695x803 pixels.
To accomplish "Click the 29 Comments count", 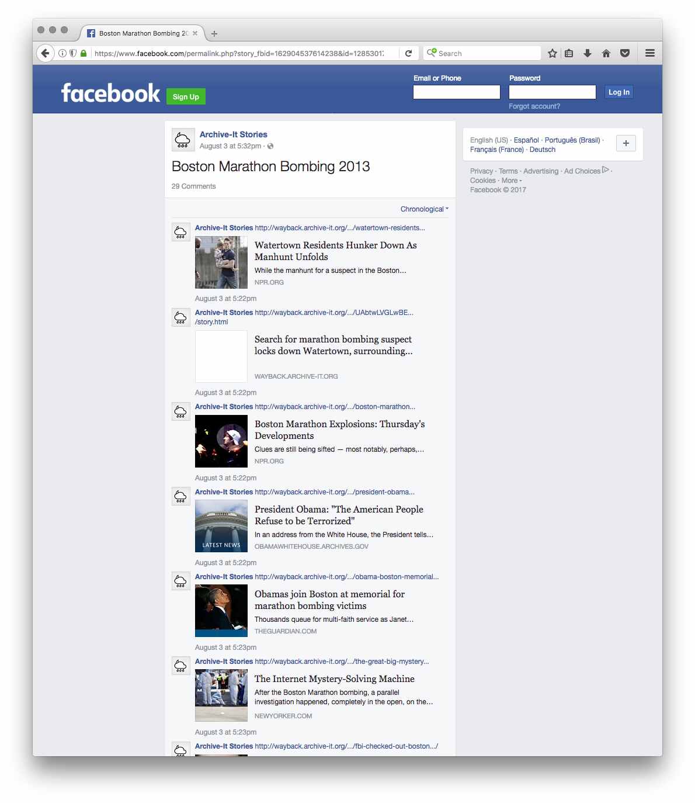I will click(193, 186).
